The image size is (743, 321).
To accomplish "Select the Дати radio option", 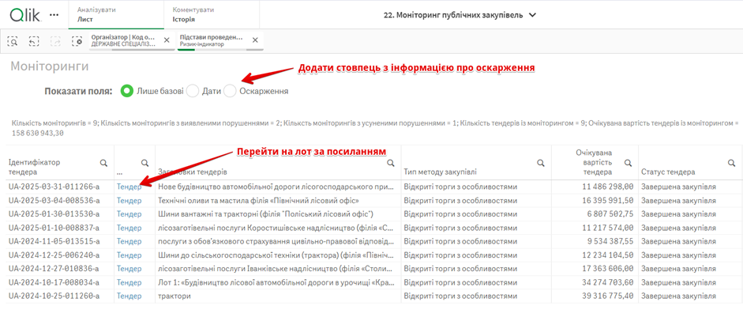I will coord(193,91).
